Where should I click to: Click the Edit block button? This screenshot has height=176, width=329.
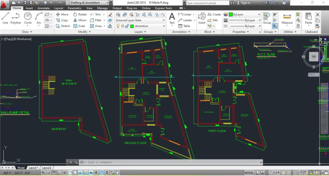click(x=212, y=20)
